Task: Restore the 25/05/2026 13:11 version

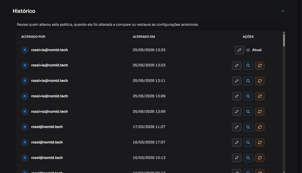Action: (x=260, y=81)
